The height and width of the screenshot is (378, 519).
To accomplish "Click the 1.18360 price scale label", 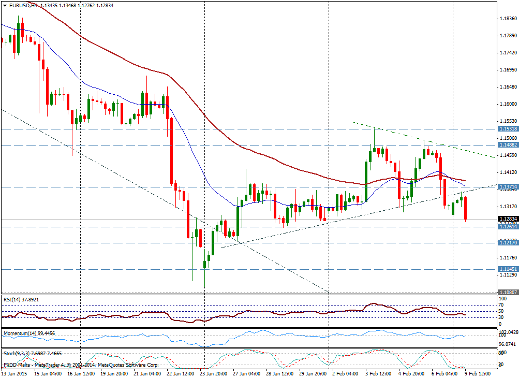I will [x=508, y=19].
